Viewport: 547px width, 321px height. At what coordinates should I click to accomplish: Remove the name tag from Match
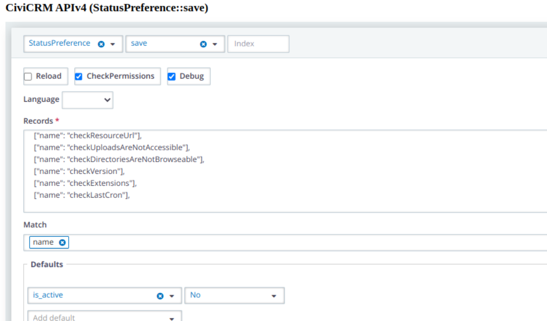click(x=62, y=242)
